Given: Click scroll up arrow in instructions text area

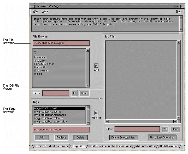Looking at the screenshot, I should click(x=181, y=18).
